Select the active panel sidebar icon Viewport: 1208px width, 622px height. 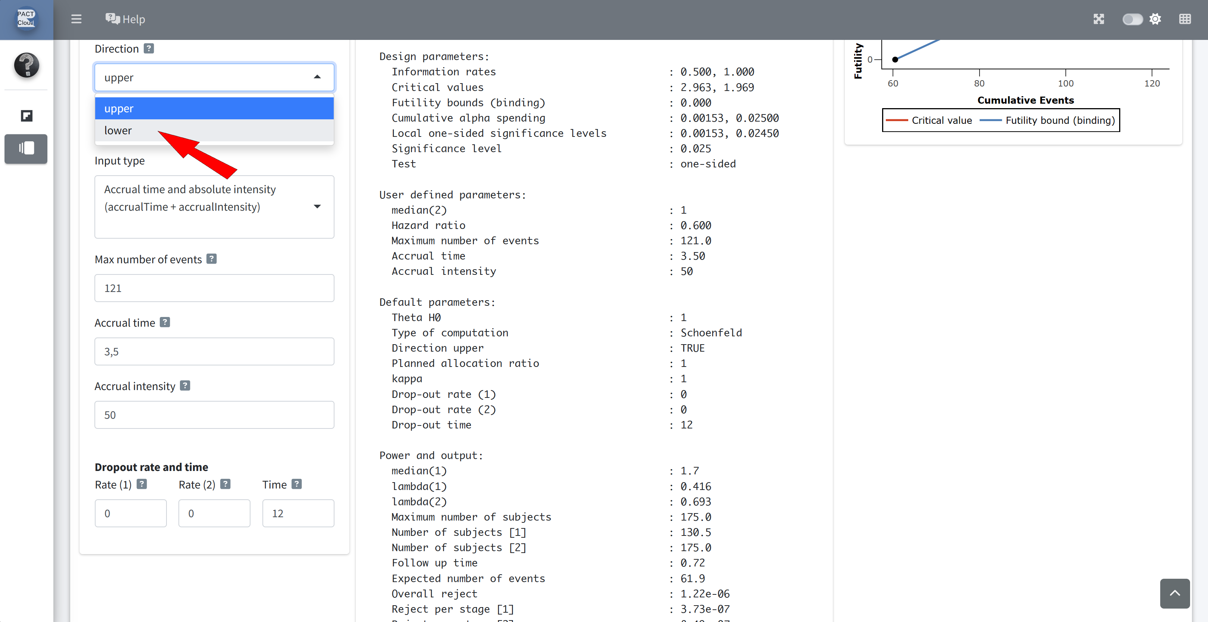click(x=26, y=148)
